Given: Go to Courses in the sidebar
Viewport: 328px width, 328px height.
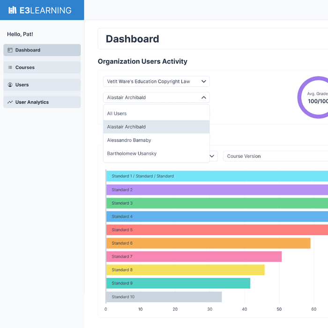Looking at the screenshot, I should (x=42, y=67).
